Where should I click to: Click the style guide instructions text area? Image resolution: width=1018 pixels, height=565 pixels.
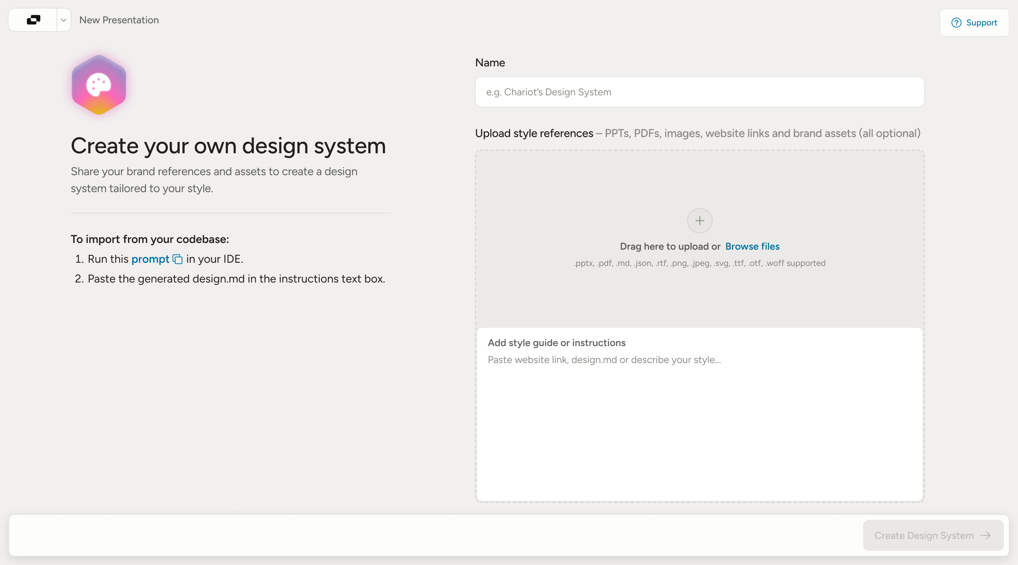coord(700,415)
